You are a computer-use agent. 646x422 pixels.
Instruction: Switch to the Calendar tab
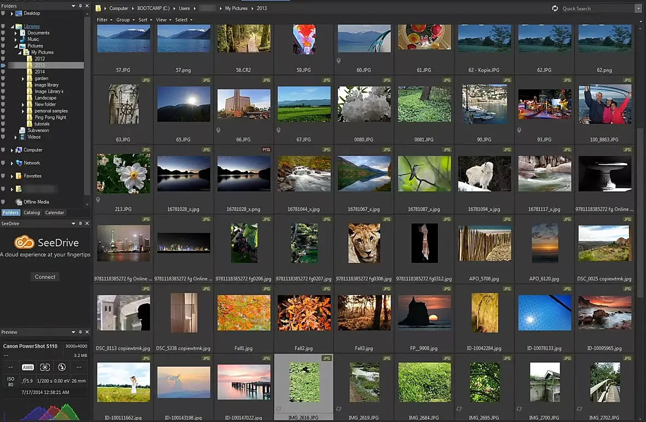point(54,212)
